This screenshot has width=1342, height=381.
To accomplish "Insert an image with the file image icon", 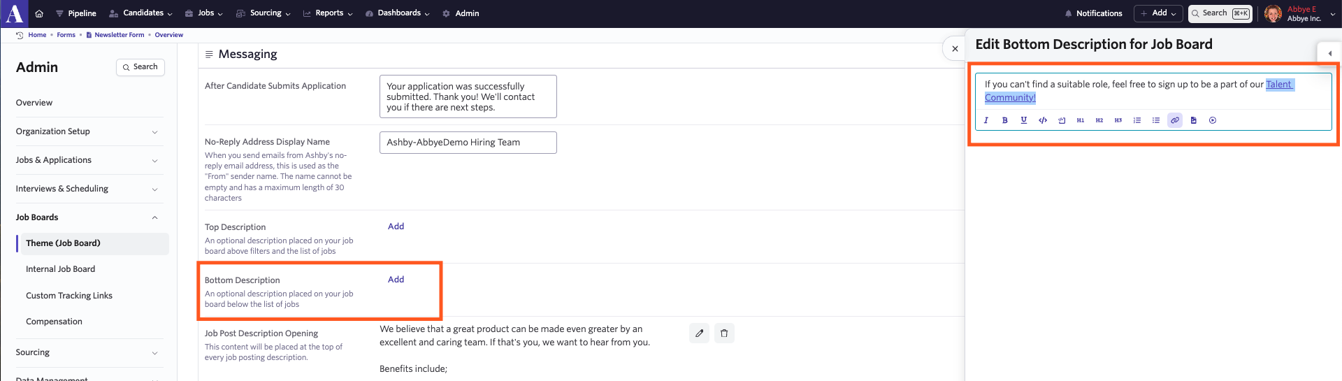I will pyautogui.click(x=1194, y=120).
